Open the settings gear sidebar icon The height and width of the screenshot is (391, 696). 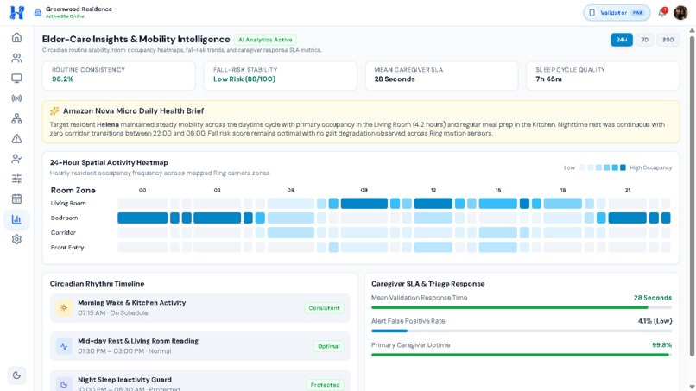click(16, 239)
